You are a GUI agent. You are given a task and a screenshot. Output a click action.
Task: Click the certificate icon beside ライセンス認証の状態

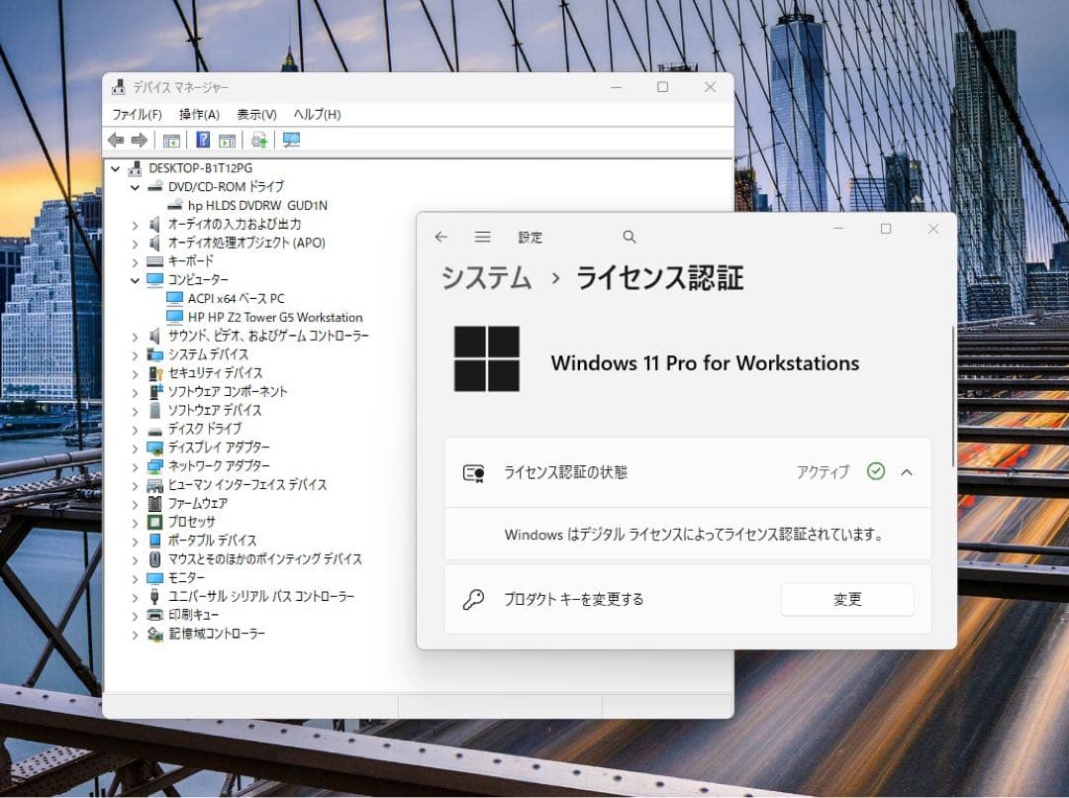[474, 472]
